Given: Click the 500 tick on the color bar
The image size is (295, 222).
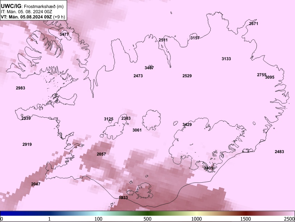Looking at the screenshot, I should click(x=147, y=219).
